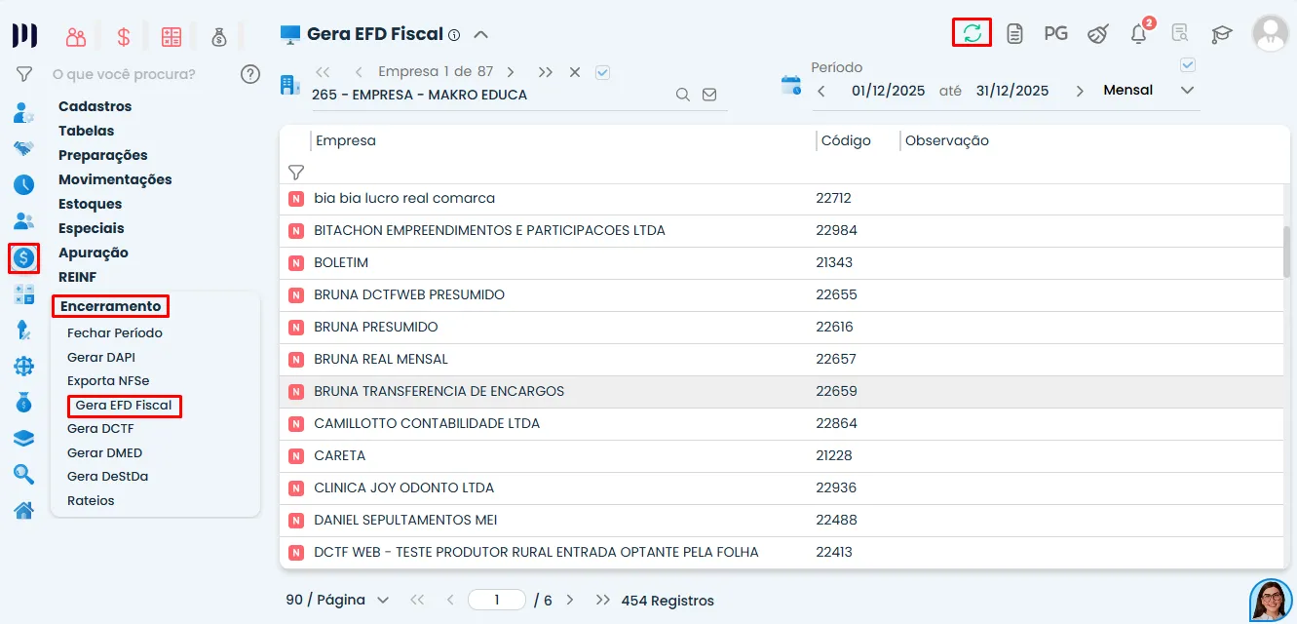
Task: Expand the 90 / Página page size dropdown
Action: pos(382,601)
